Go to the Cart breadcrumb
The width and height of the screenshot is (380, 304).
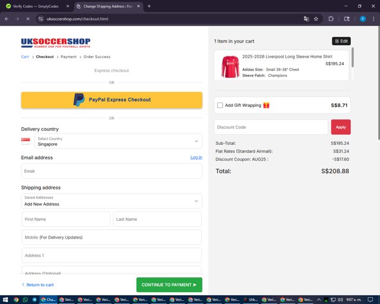tap(25, 57)
